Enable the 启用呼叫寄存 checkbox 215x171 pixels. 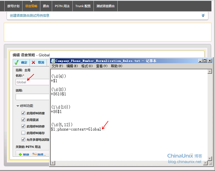pos(23,133)
